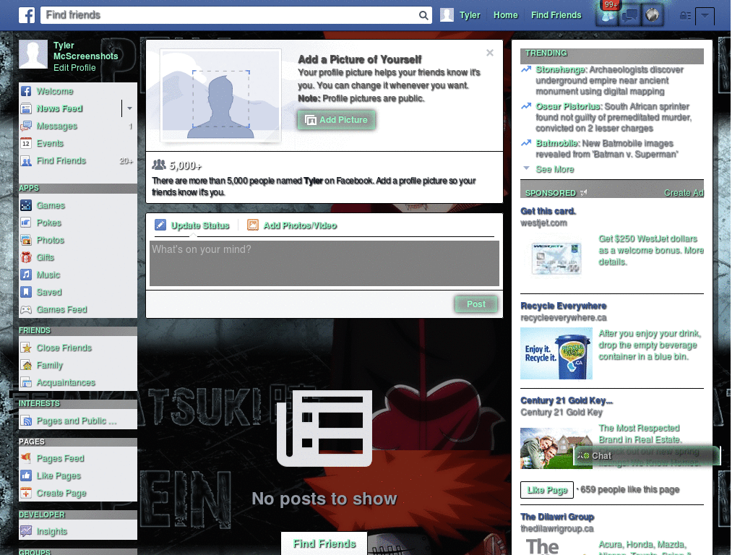Viewport: 740px width, 555px height.
Task: Click the profile photo placeholder in sidebar
Action: tap(33, 54)
